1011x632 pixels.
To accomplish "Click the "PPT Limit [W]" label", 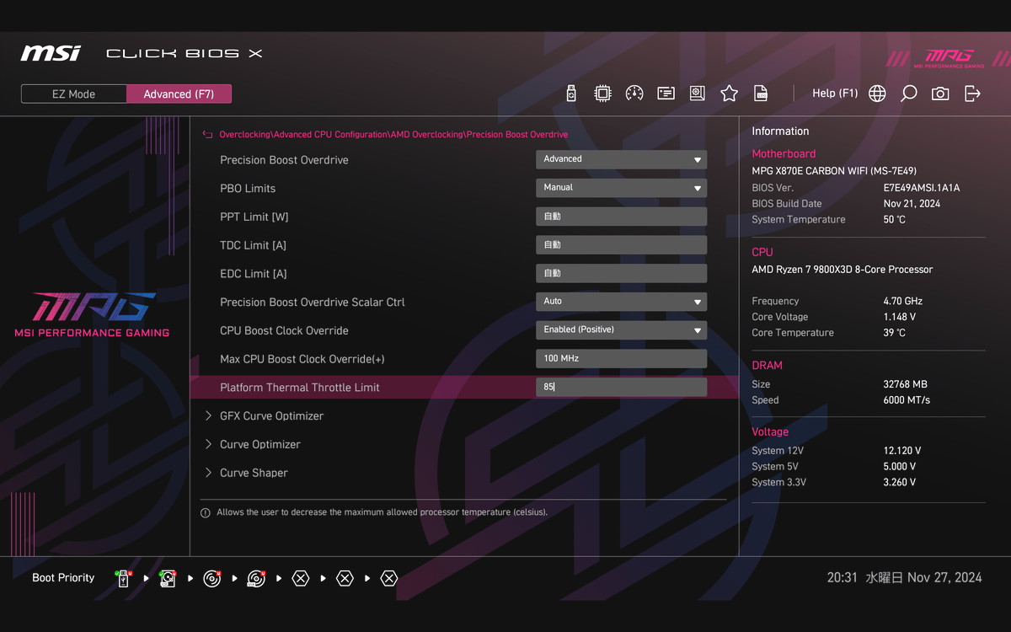I will [x=254, y=217].
